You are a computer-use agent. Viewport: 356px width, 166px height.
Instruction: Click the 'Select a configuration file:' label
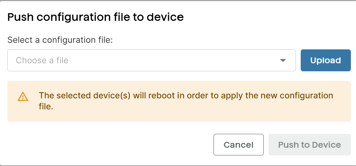tap(60, 40)
